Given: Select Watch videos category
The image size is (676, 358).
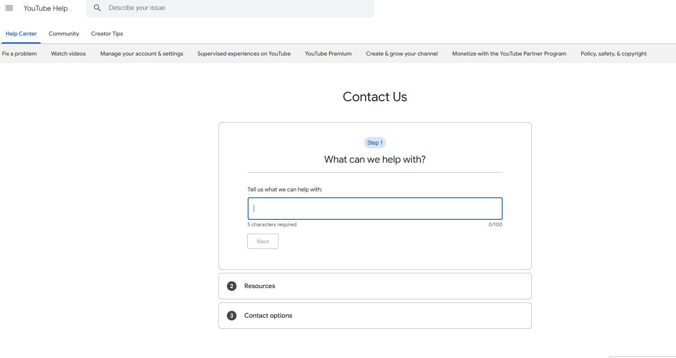Looking at the screenshot, I should click(x=68, y=54).
